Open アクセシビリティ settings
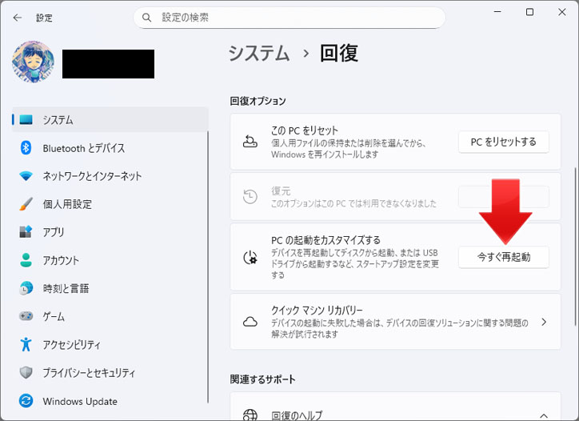 pyautogui.click(x=72, y=345)
